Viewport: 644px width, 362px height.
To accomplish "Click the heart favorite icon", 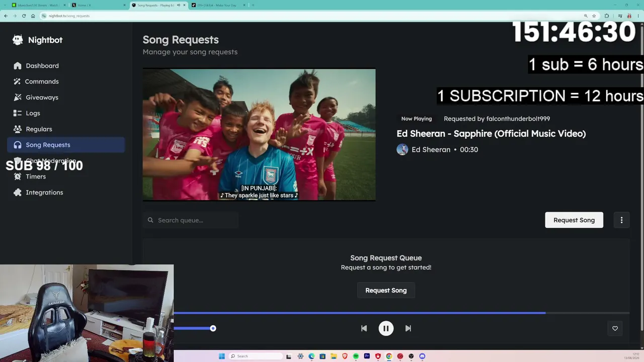I will (615, 328).
